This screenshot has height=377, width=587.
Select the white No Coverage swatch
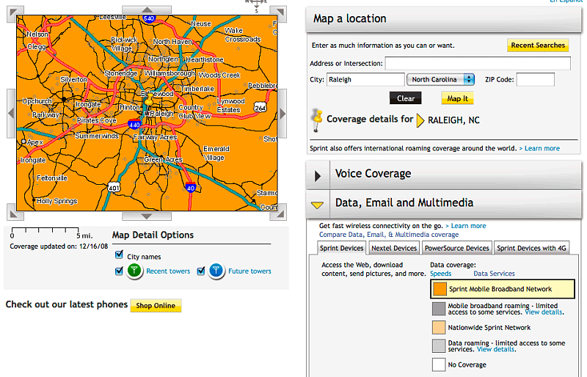pos(439,365)
